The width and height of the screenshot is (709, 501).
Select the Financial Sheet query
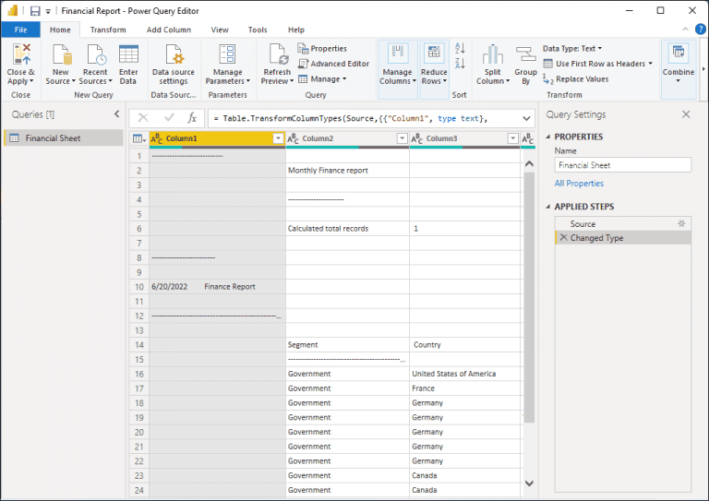(x=64, y=137)
